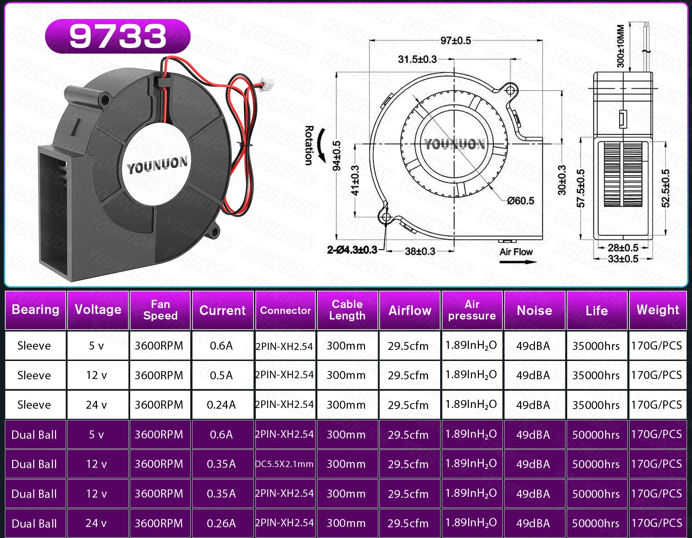
Task: Click the upper mounting hole in drawing
Action: tap(510, 91)
